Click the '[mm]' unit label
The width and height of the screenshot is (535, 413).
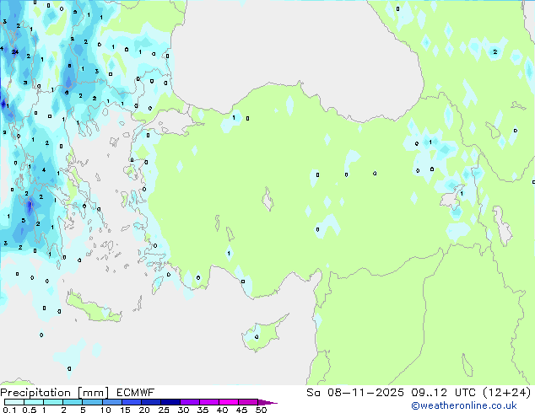coord(93,393)
